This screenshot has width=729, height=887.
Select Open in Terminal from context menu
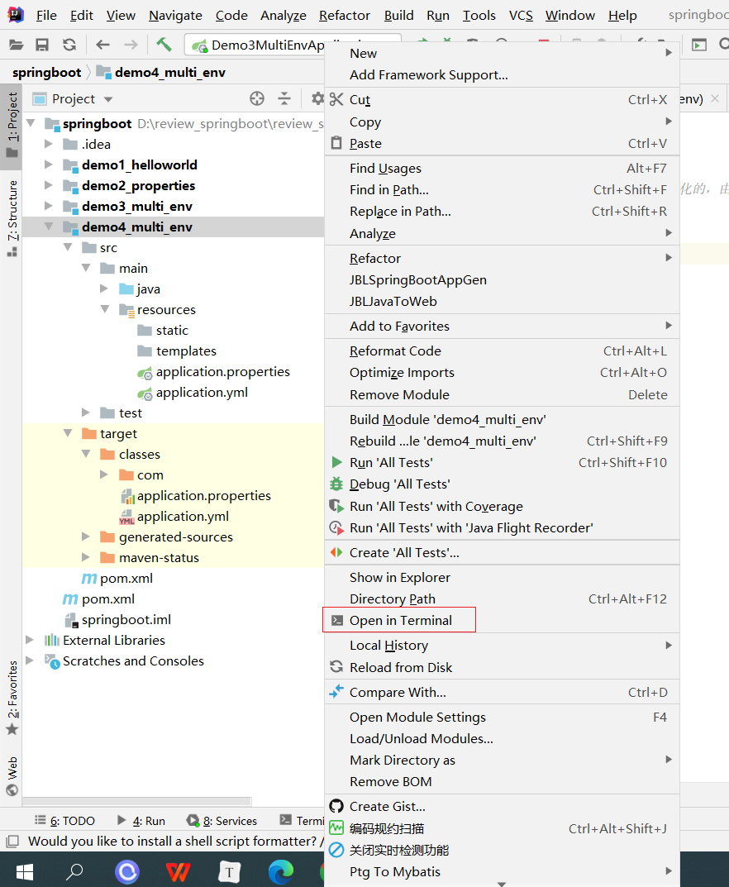pyautogui.click(x=400, y=621)
